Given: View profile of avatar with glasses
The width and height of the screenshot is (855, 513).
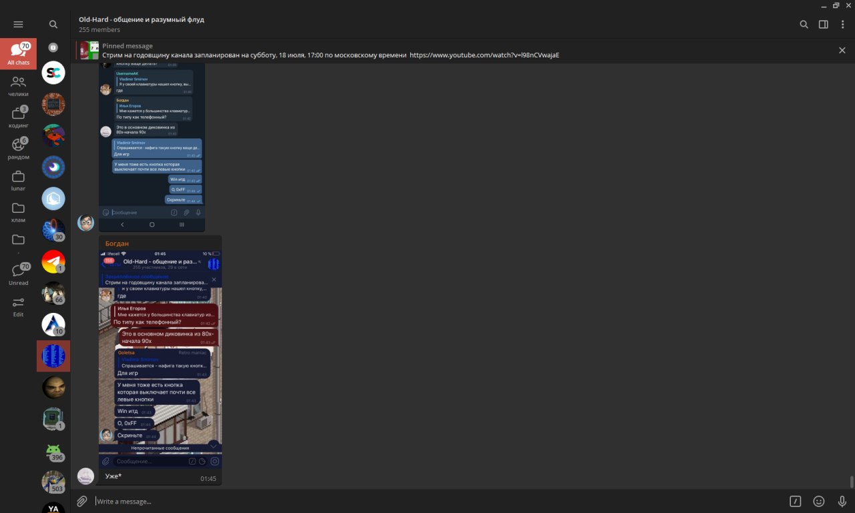Looking at the screenshot, I should [86, 223].
